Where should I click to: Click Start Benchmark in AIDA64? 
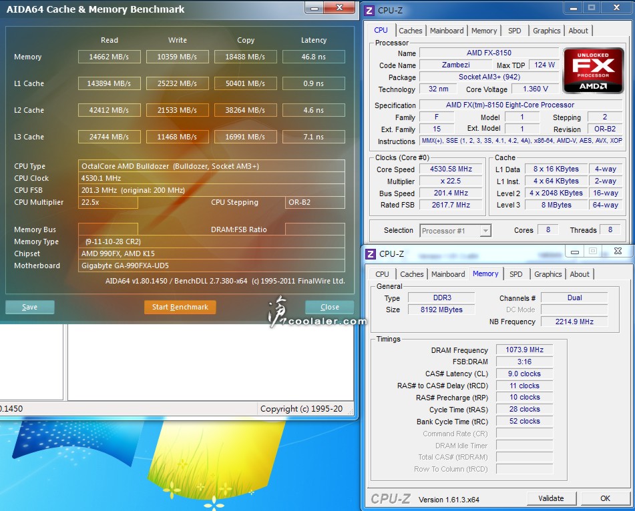(x=180, y=307)
